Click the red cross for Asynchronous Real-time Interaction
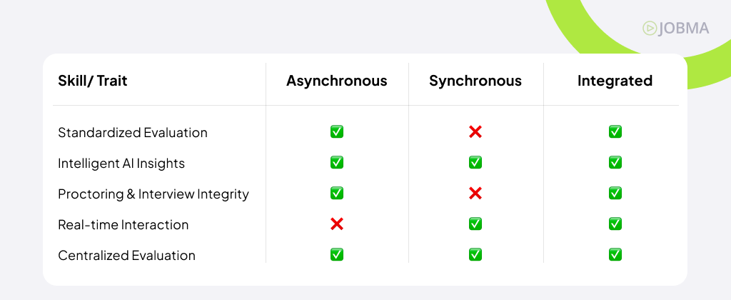Screen dimensions: 731x300 tap(337, 224)
